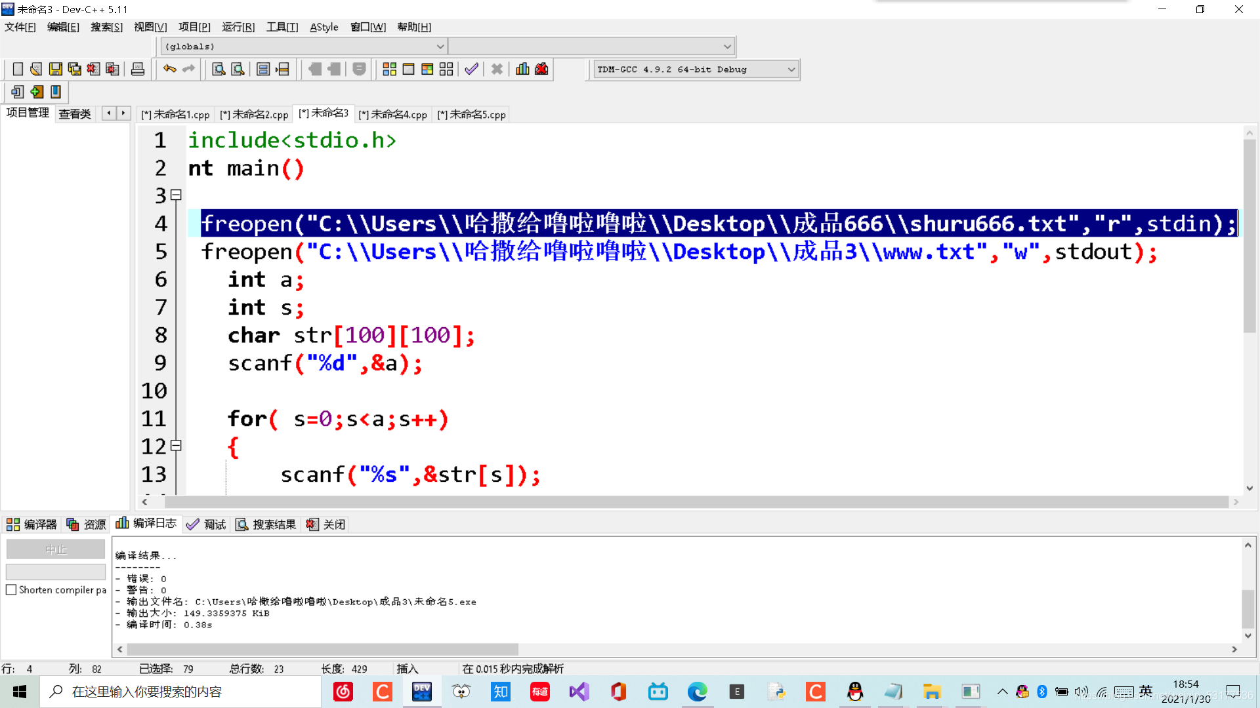Viewport: 1260px width, 708px height.
Task: Click the Run program window icon
Action: [x=408, y=69]
